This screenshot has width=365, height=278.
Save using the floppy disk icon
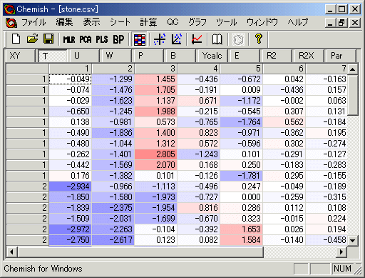coord(48,39)
